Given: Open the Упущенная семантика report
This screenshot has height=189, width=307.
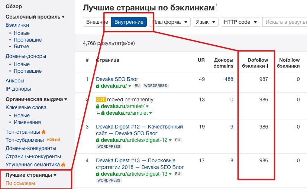Looking at the screenshot, I should pyautogui.click(x=33, y=164).
